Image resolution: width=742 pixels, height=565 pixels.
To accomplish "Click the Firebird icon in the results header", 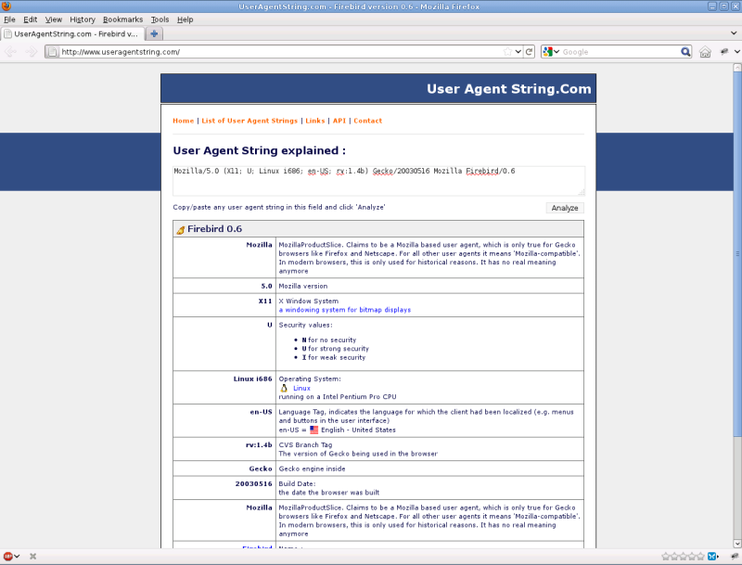I will (181, 229).
